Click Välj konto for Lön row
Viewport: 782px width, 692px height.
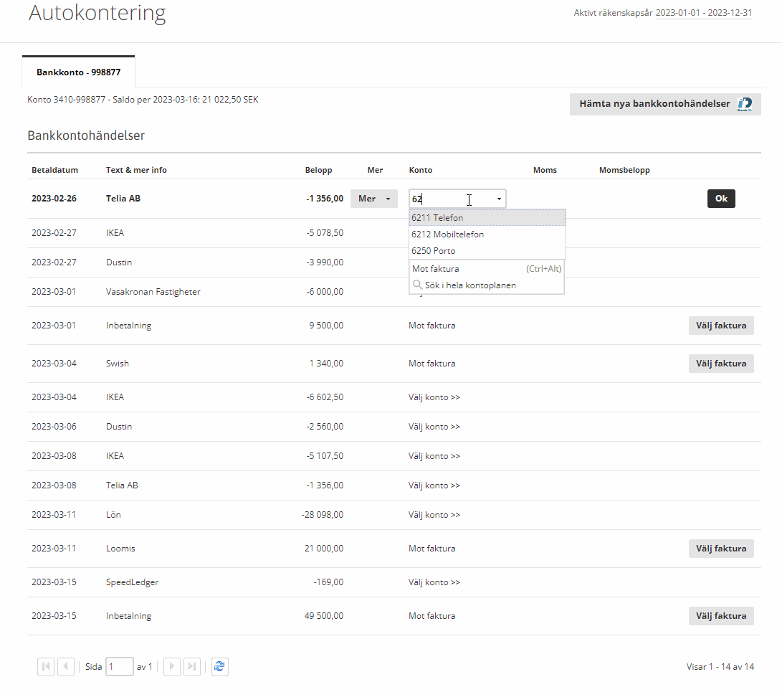point(434,515)
